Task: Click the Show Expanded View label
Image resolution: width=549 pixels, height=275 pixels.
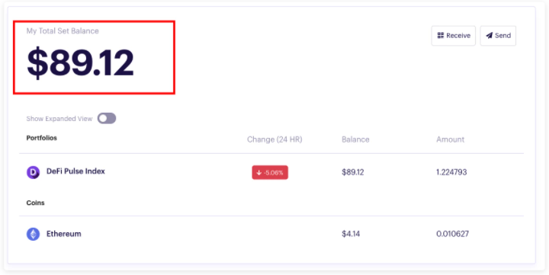Action: tap(59, 119)
